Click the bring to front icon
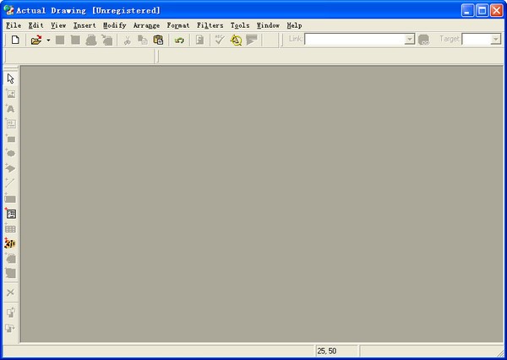This screenshot has width=507, height=360. (10, 313)
